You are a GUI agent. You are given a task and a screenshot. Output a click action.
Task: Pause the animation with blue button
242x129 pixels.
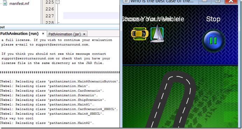coord(213,40)
